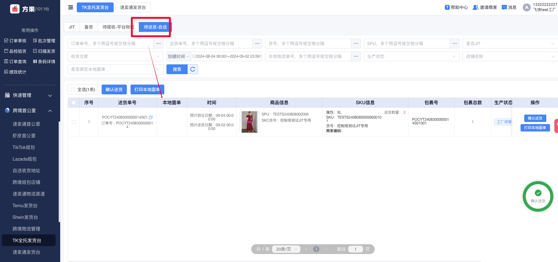
Task: Open 绩效统计 shortcut
Action: 15,72
